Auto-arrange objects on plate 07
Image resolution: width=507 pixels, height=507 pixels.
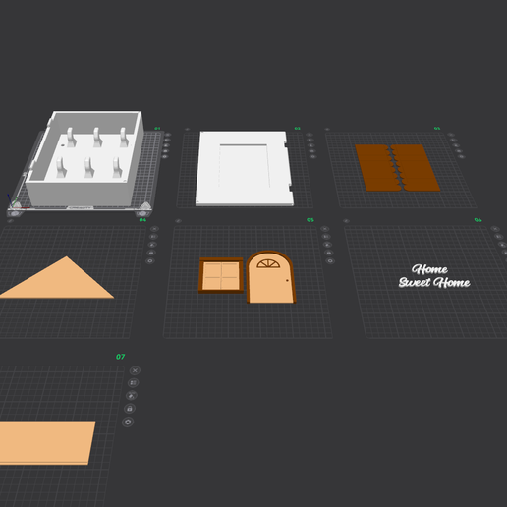pyautogui.click(x=133, y=382)
